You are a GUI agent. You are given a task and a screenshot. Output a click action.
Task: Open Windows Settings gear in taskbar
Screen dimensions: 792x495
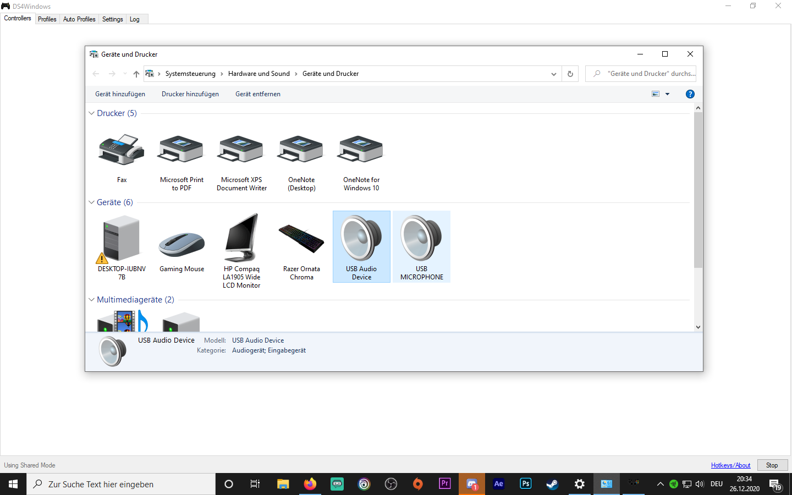click(580, 484)
